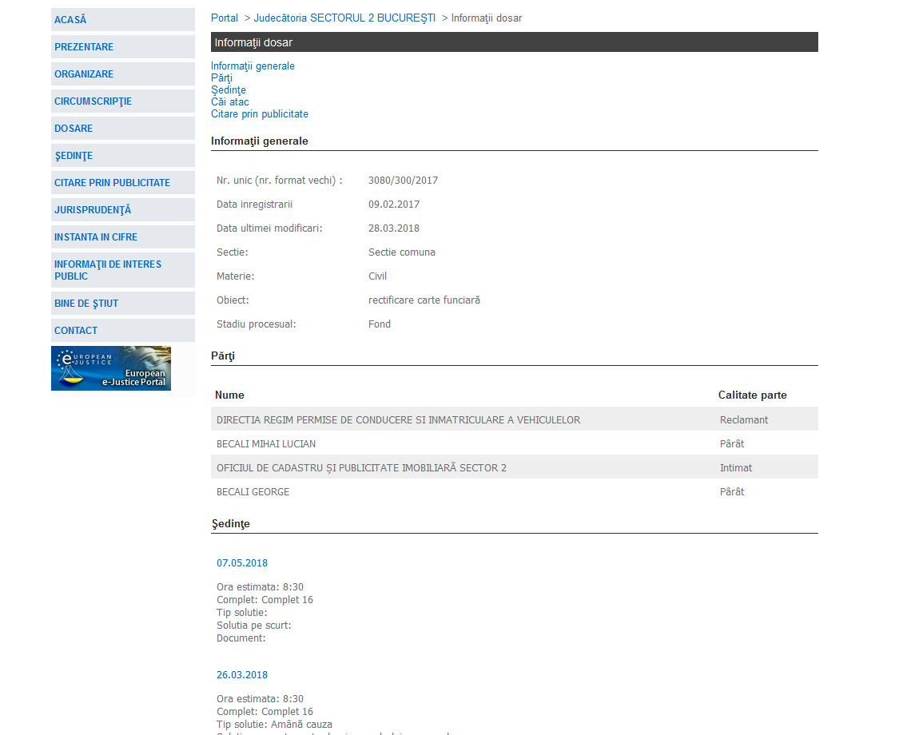Open INFORMAŢII DE INTERES PUBLIC page

(x=108, y=270)
